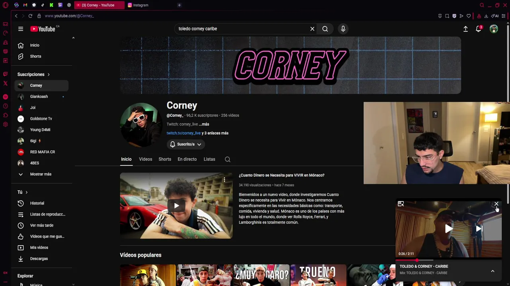Expand the Suscripciones section chevron
510x286 pixels.
[49, 75]
